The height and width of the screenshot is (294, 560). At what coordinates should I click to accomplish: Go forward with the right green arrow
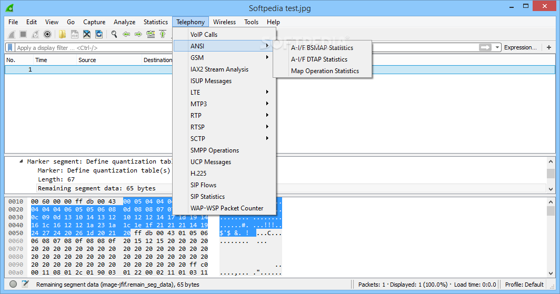click(138, 34)
